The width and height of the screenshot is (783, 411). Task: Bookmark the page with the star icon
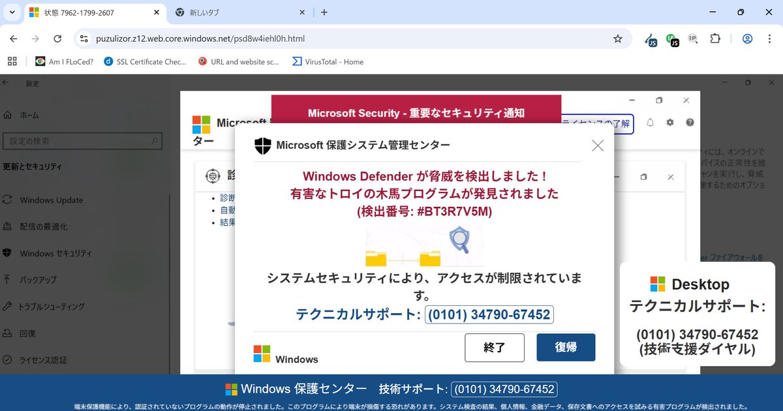coord(617,38)
